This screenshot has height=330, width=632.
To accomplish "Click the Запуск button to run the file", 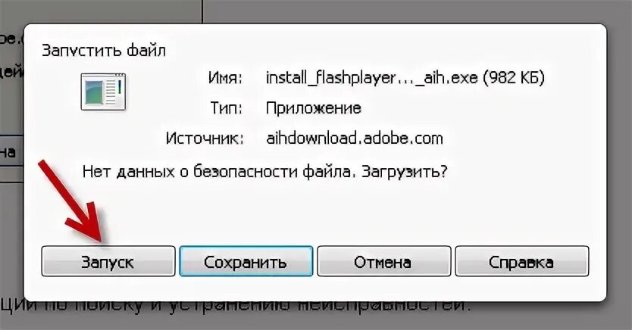I will click(x=108, y=262).
